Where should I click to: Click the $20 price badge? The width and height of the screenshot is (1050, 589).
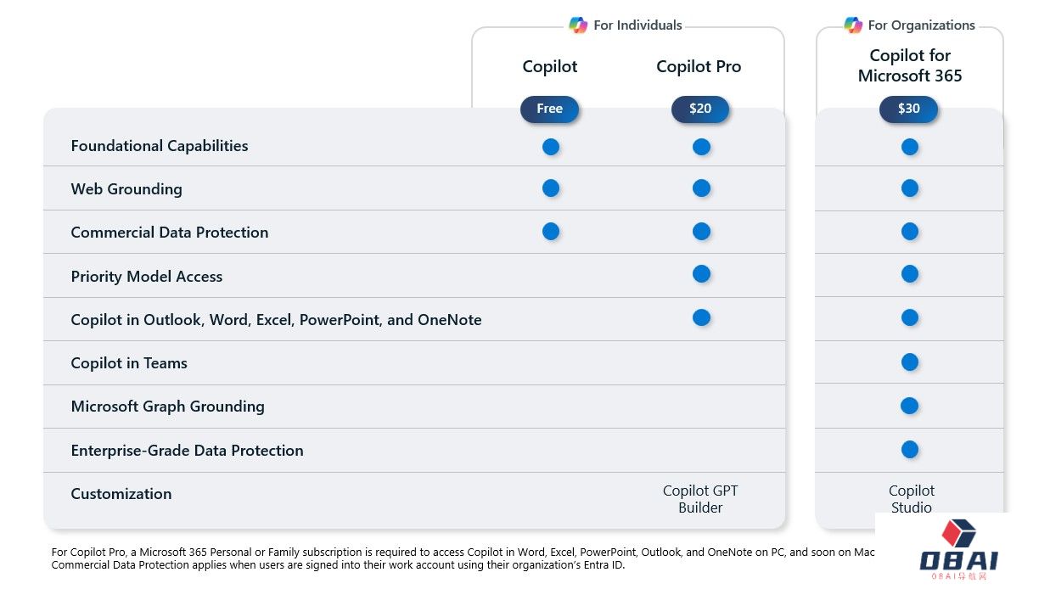pos(700,109)
